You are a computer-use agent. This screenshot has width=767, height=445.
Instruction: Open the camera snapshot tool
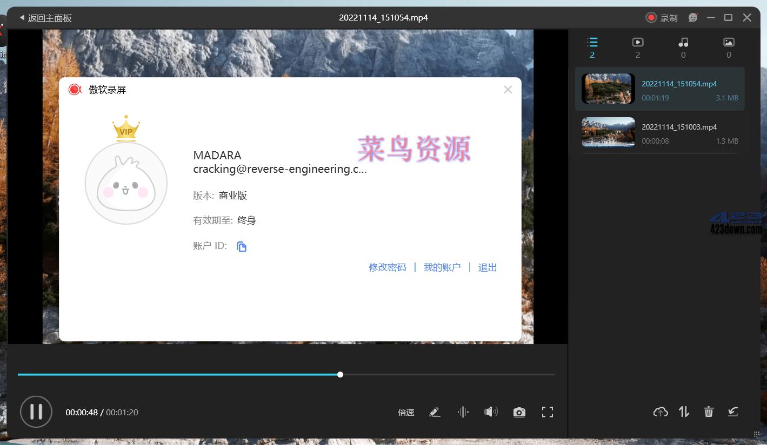pyautogui.click(x=519, y=412)
